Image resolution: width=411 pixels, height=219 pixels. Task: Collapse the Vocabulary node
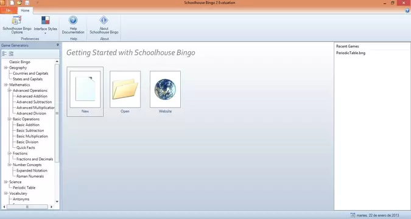pos(5,193)
